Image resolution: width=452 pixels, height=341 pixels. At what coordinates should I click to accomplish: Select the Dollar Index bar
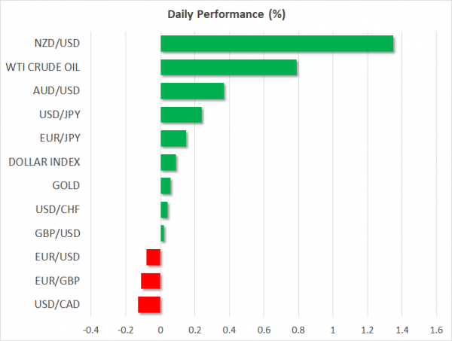click(168, 163)
